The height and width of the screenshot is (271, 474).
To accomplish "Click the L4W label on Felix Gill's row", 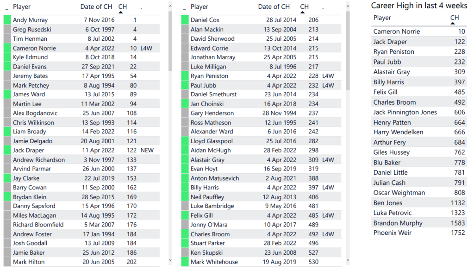I will (328, 215).
